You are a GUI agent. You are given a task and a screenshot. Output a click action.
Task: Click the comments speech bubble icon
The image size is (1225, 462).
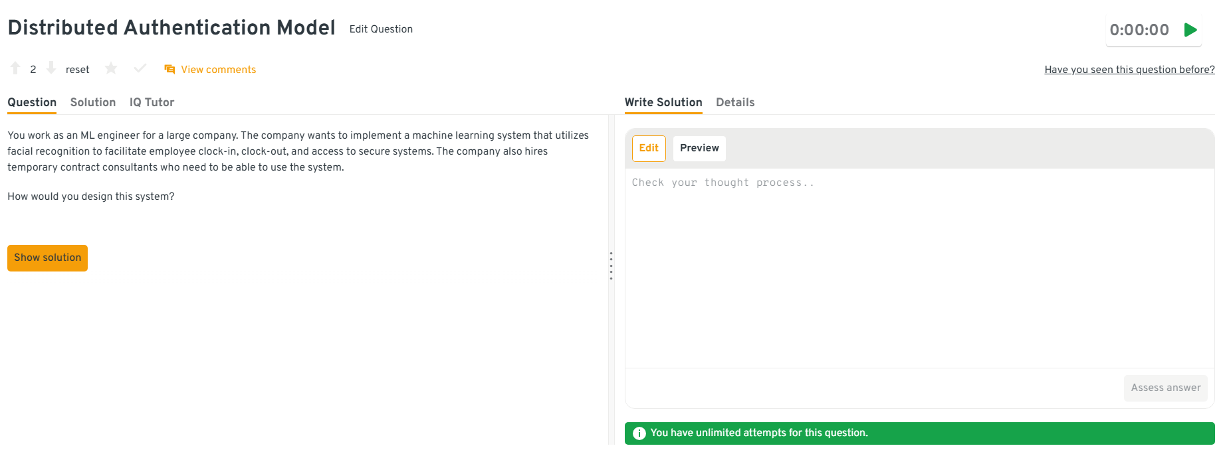pyautogui.click(x=169, y=70)
